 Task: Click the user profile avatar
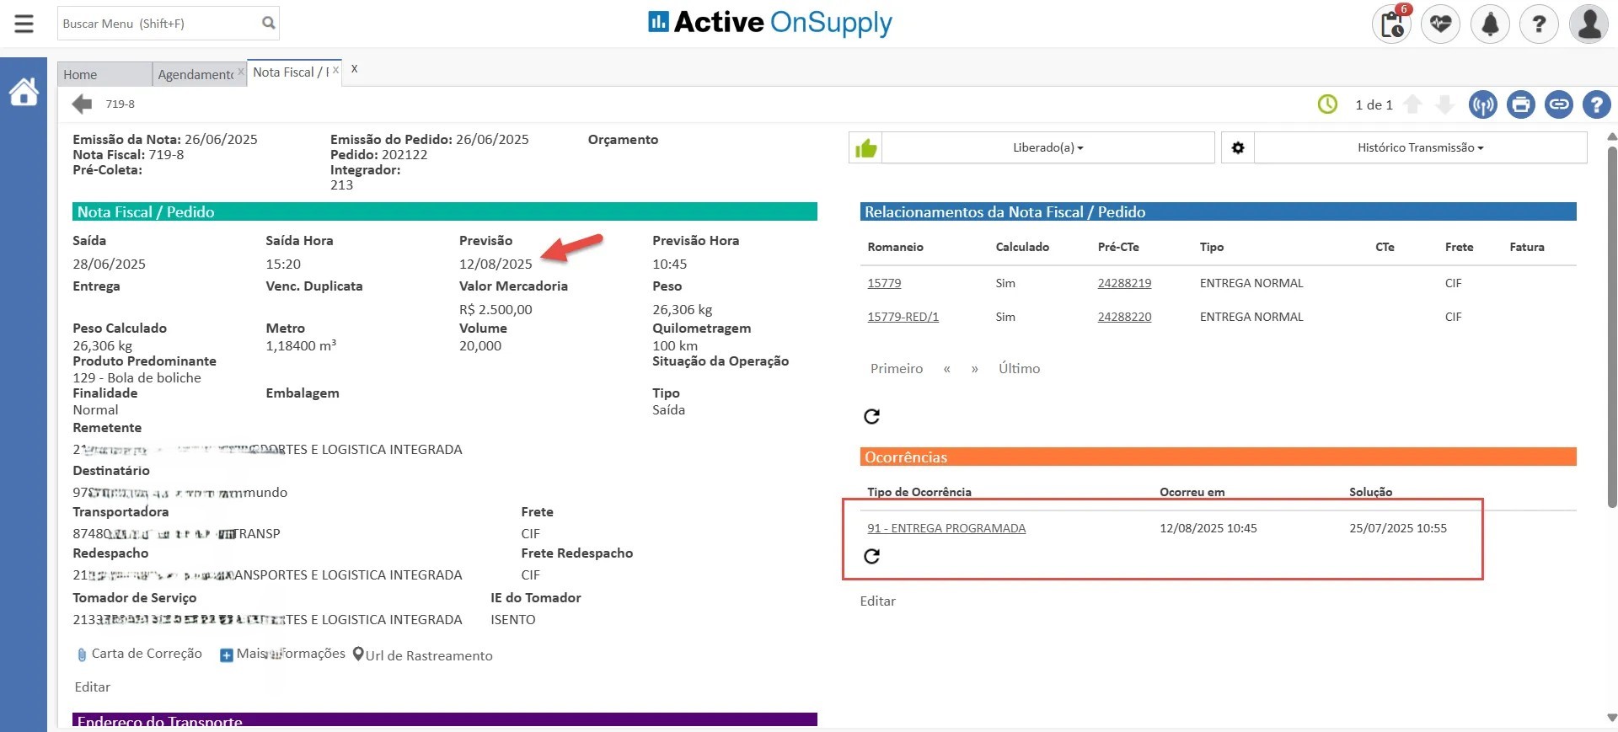[1589, 24]
